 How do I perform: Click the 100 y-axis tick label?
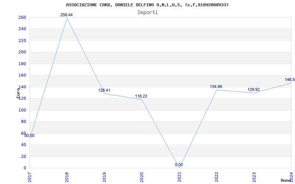pyautogui.click(x=22, y=110)
